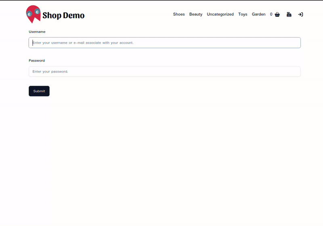Image resolution: width=323 pixels, height=226 pixels.
Task: Click the cart item count 0
Action: [x=271, y=15]
